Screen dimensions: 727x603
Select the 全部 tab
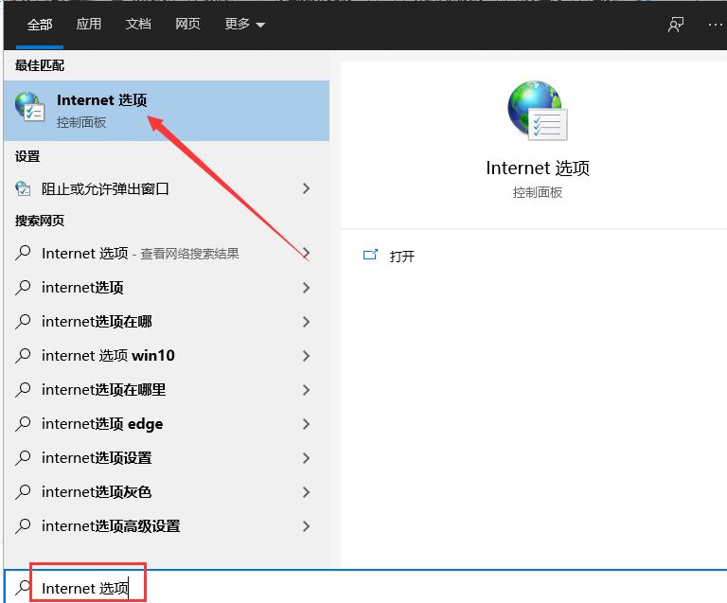tap(40, 25)
